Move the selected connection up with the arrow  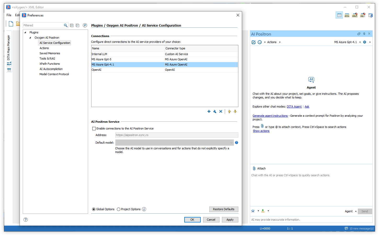pos(229,111)
